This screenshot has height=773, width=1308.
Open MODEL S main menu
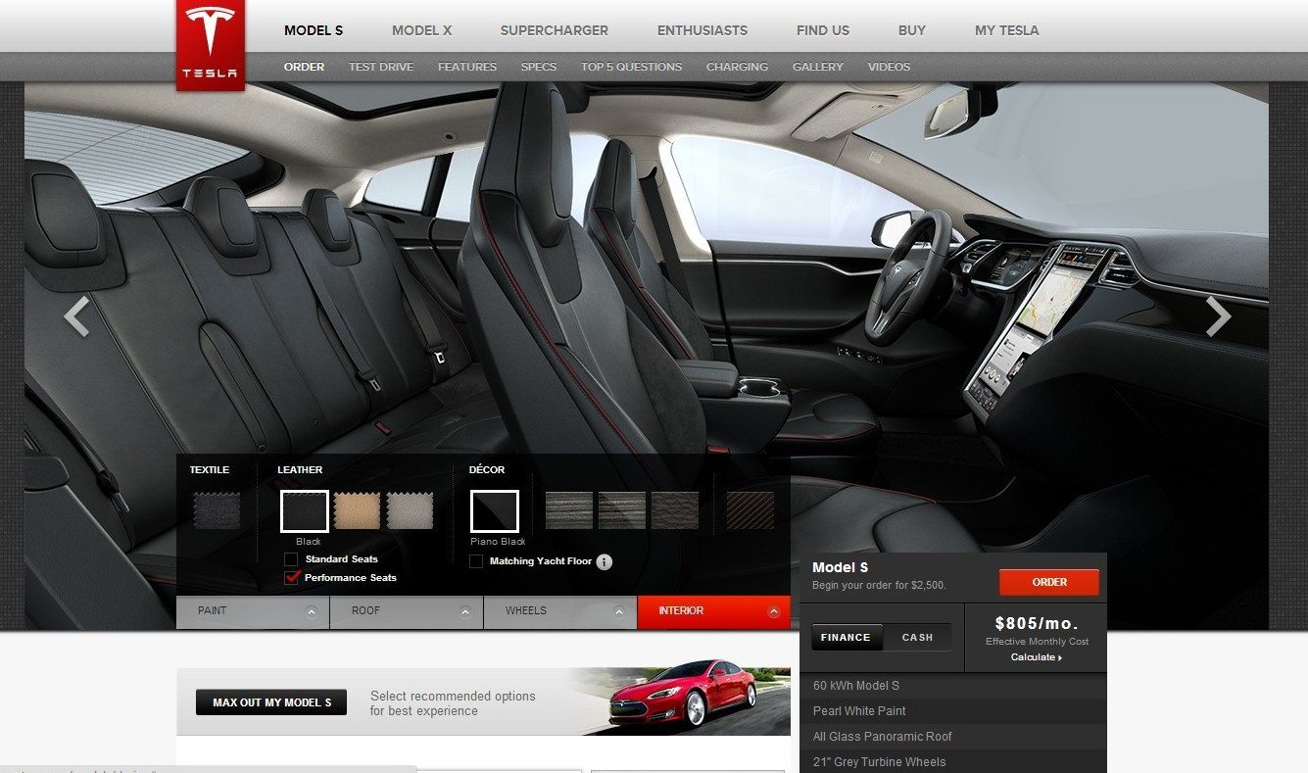tap(314, 30)
